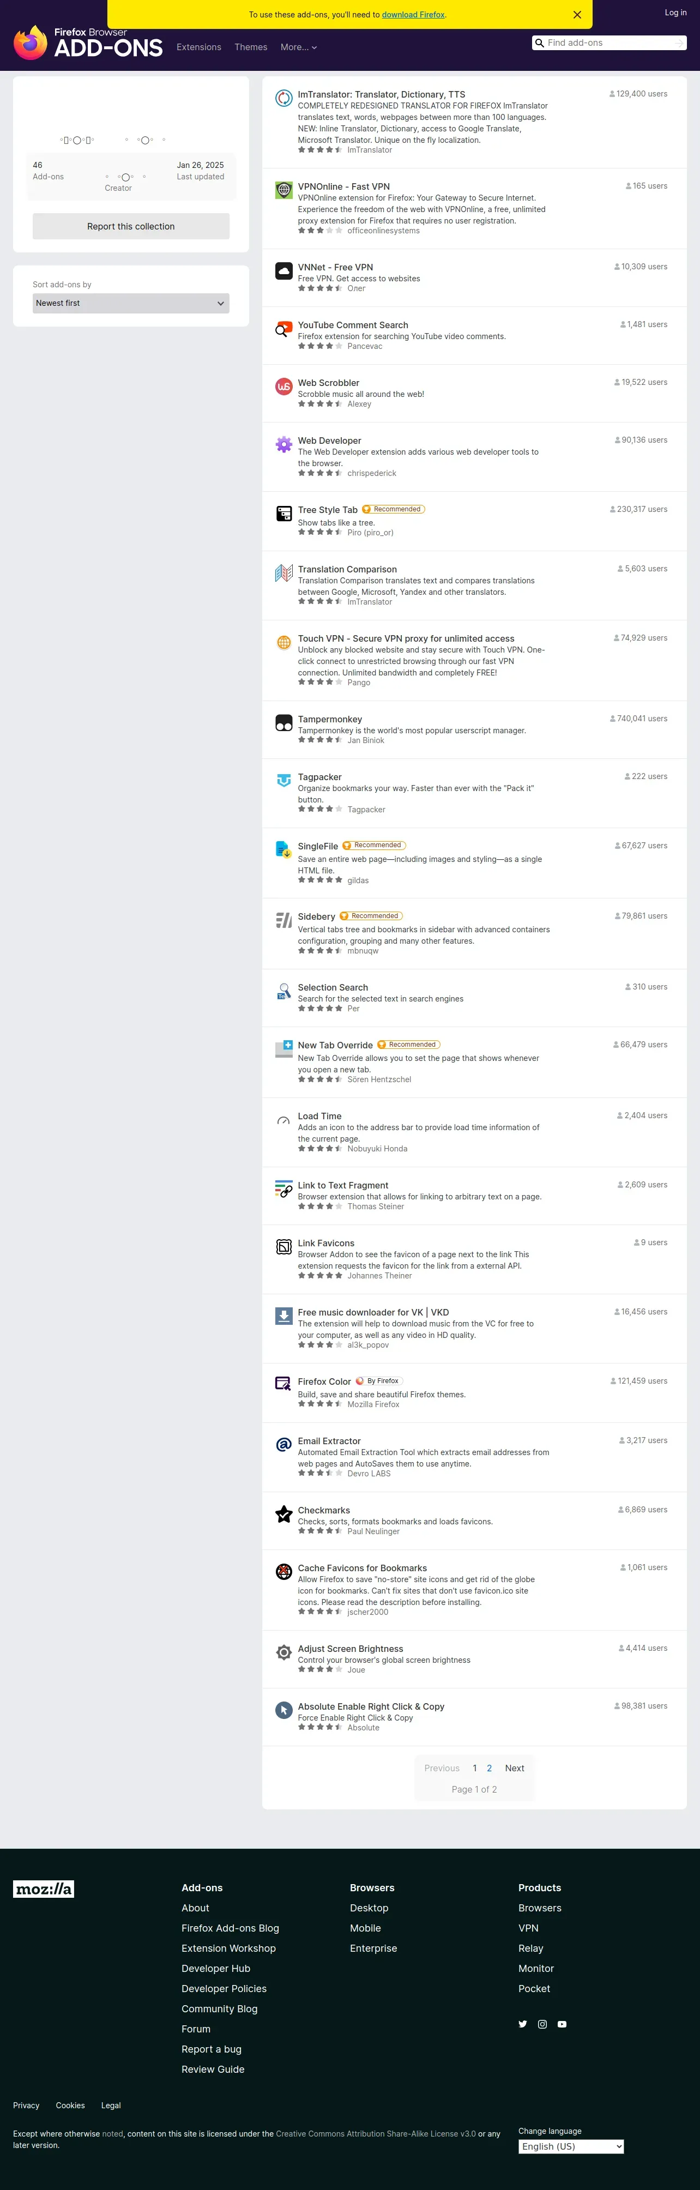Screen dimensions: 700x2190
Task: Open Community Blog footer link
Action: coord(220,2009)
